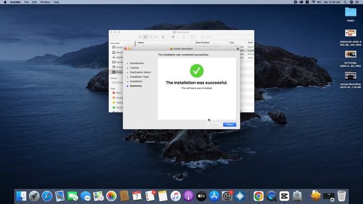Click the menu bar clock
Image resolution: width=363 pixels, height=204 pixels.
click(332, 2)
